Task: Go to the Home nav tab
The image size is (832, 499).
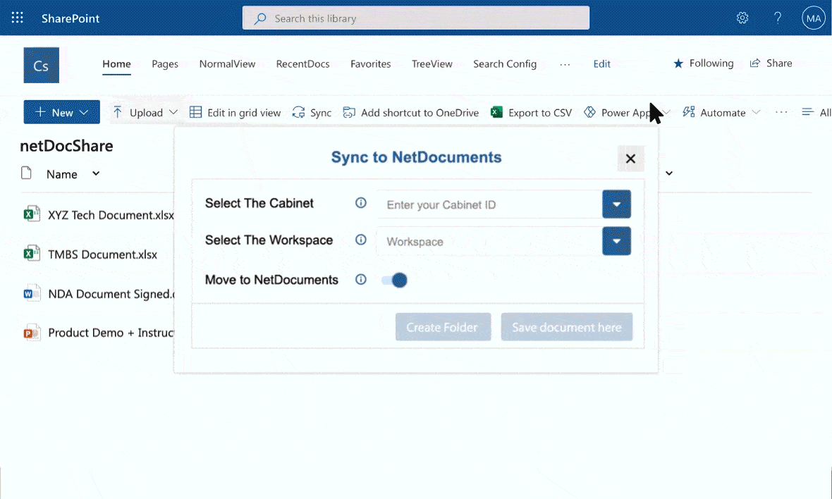Action: 117,63
